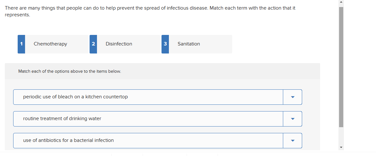
Task: Click the blue number 2 badge
Action: click(x=93, y=44)
